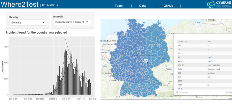Click the 2020-03-27 x-axis date label
Viewport: 232px width, 107px height.
[66, 99]
